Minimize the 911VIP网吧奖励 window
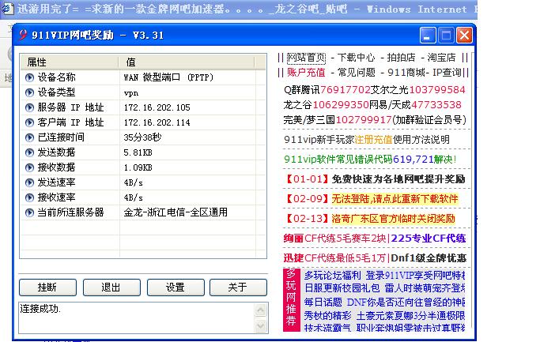The height and width of the screenshot is (342, 540). [428, 35]
